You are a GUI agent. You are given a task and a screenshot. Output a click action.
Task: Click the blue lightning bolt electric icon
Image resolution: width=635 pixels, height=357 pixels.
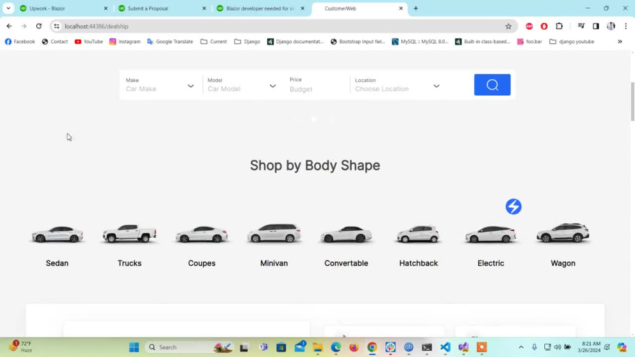coord(513,207)
